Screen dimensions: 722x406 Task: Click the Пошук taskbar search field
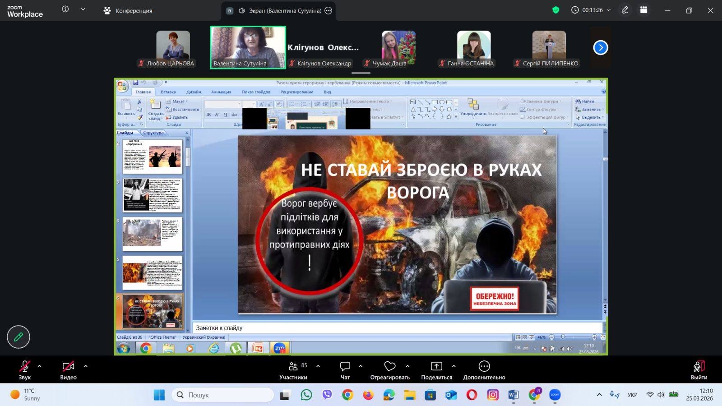tap(223, 395)
